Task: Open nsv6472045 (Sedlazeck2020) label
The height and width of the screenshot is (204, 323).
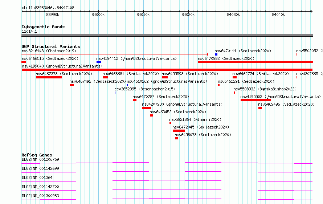Action: pos(201,127)
